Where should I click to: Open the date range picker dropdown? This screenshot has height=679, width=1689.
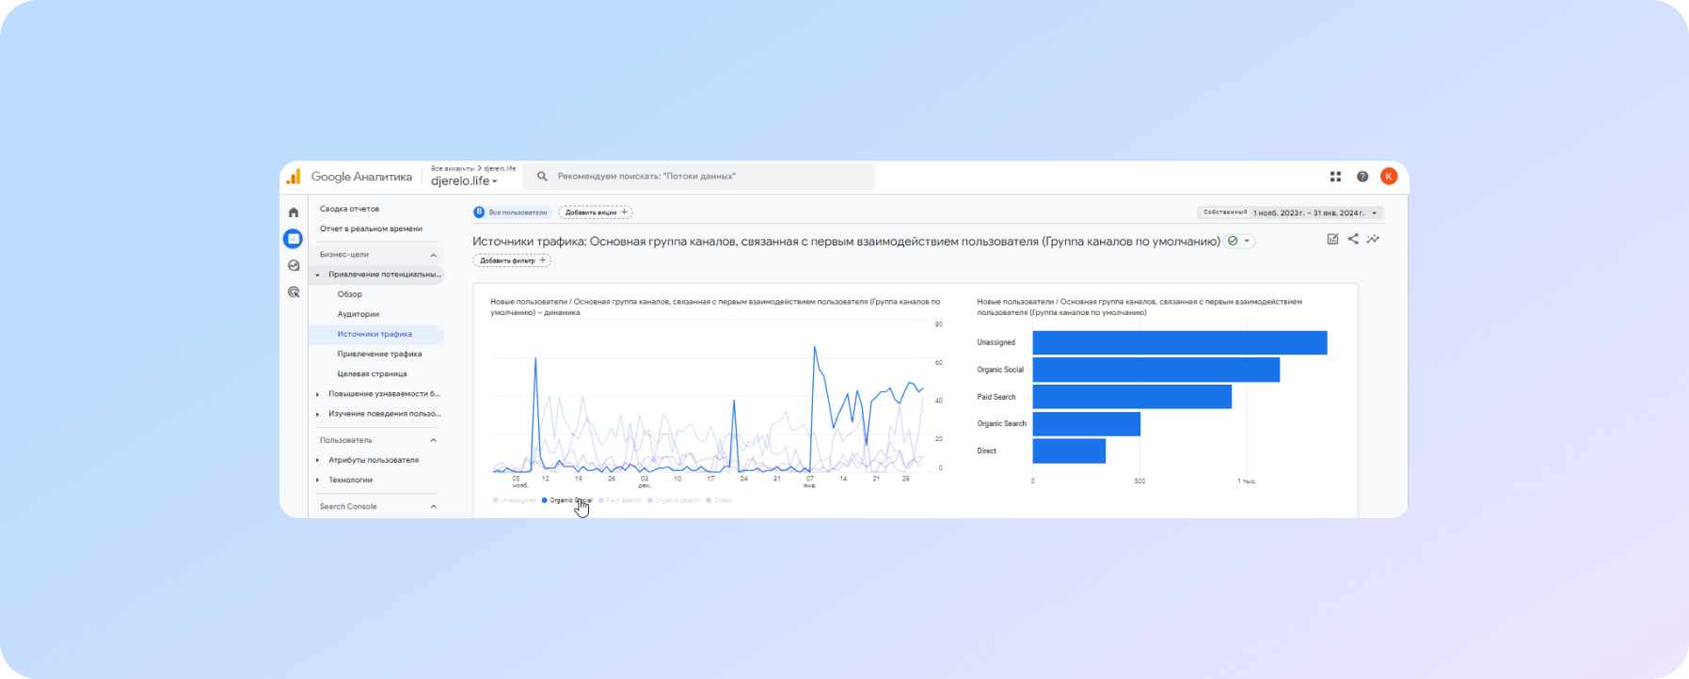pos(1290,213)
